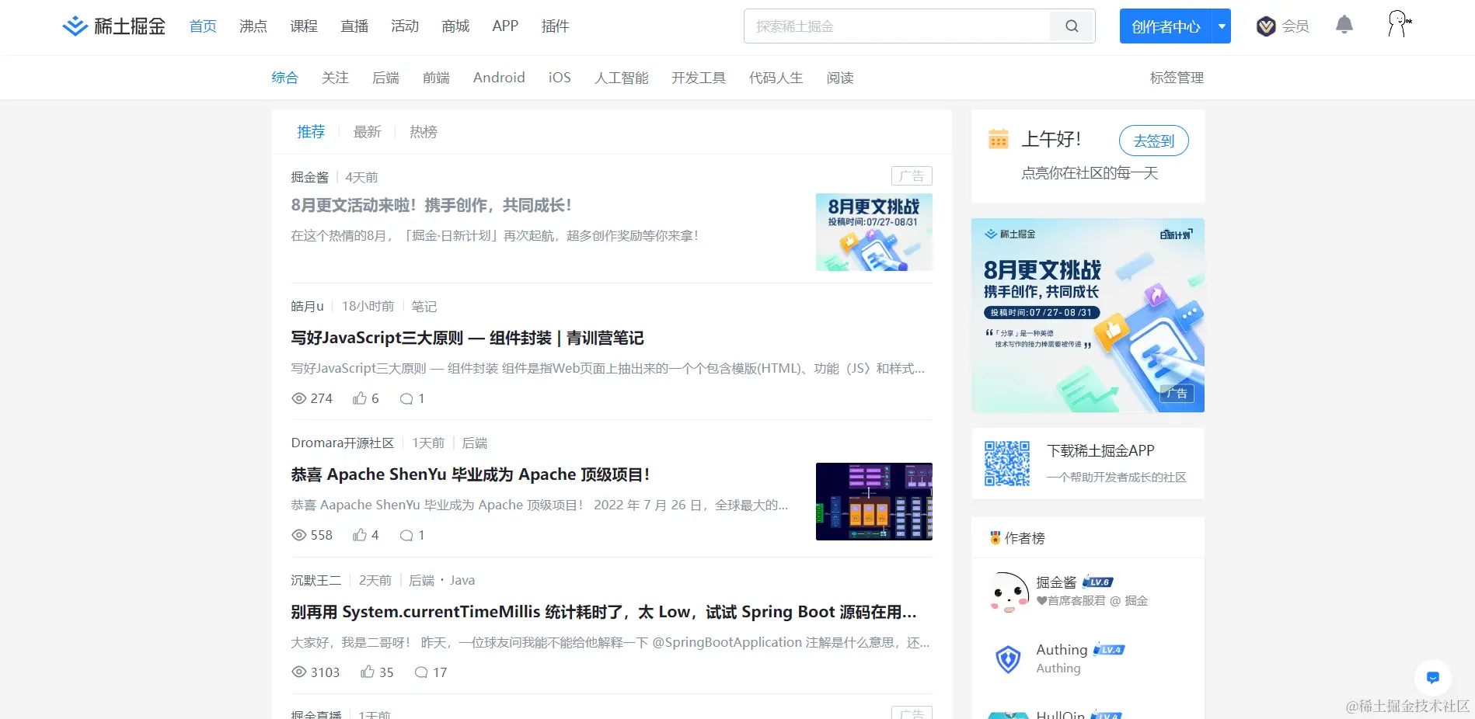The height and width of the screenshot is (719, 1475).
Task: Open 课程 in top navigation
Action: [304, 26]
